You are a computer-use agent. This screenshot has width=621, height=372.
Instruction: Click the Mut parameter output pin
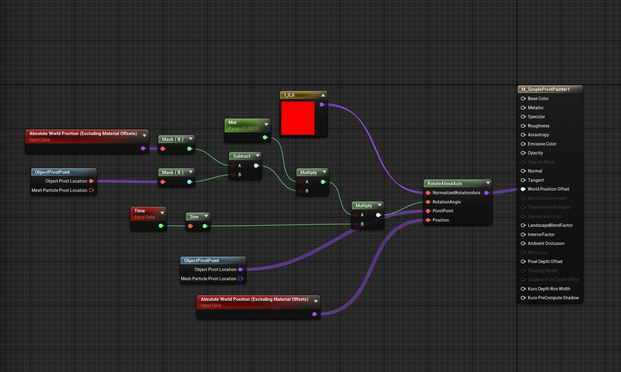(x=265, y=138)
